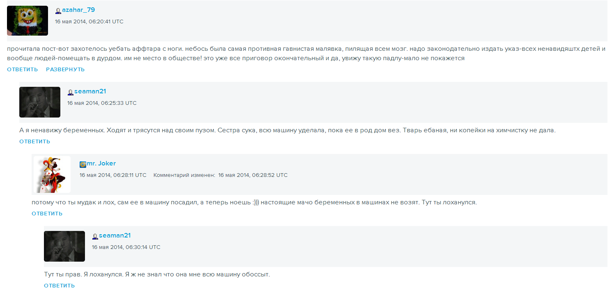Click the 06:20:41 UTC timestamp on azahar_79's comment

pyautogui.click(x=89, y=22)
